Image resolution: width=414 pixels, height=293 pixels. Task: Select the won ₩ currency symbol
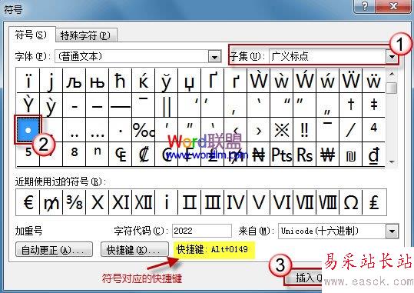(x=327, y=155)
